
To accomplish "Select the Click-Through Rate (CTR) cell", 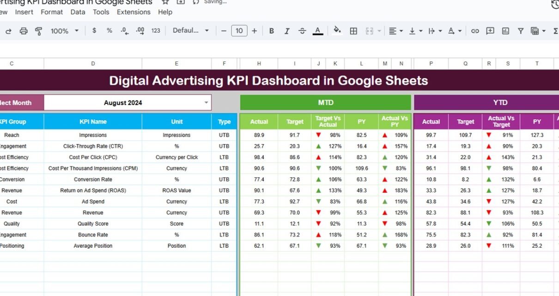I will 93,146.
